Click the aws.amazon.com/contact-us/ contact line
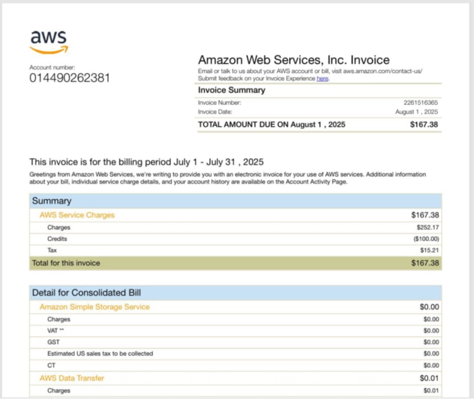 pyautogui.click(x=310, y=71)
